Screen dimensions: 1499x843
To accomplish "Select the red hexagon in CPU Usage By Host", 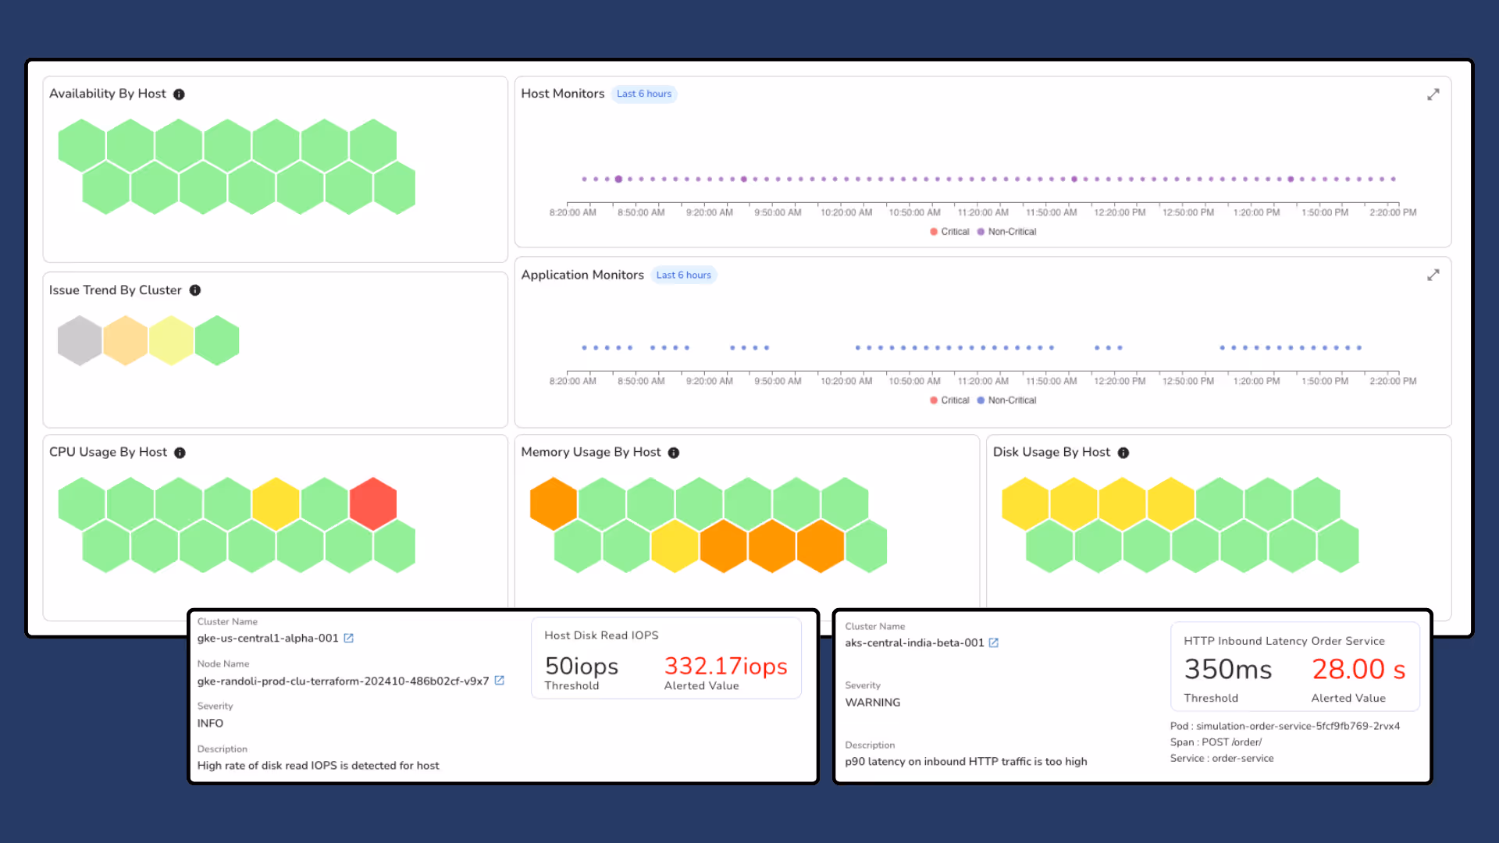I will coord(373,503).
